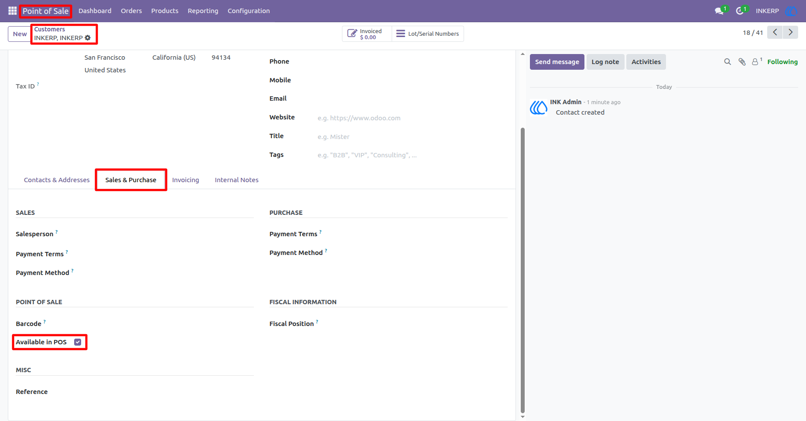Screen dimensions: 806x421
Task: Open Lot/Serial Numbers stat button
Action: click(x=428, y=34)
